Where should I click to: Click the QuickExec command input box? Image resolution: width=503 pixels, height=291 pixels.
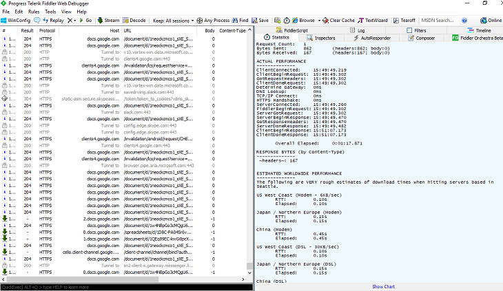126,287
